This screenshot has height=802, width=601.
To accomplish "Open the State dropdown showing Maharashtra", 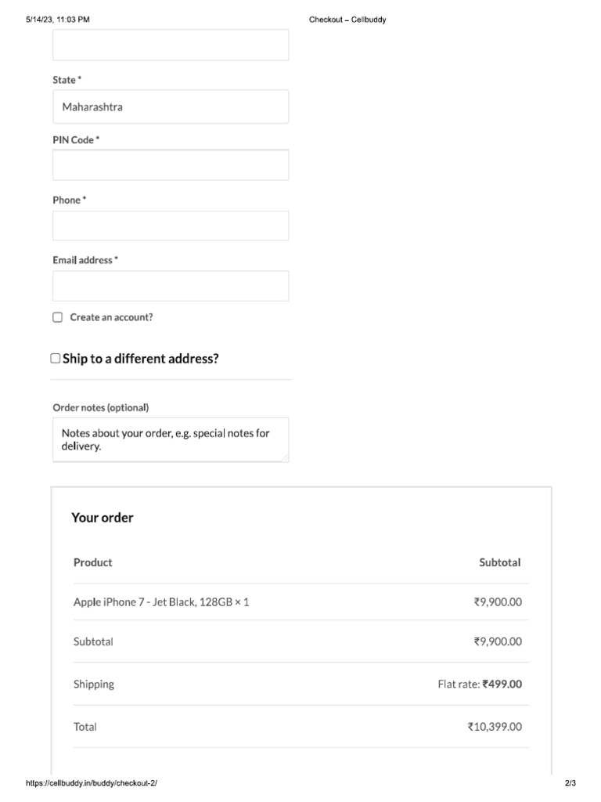I will point(171,107).
